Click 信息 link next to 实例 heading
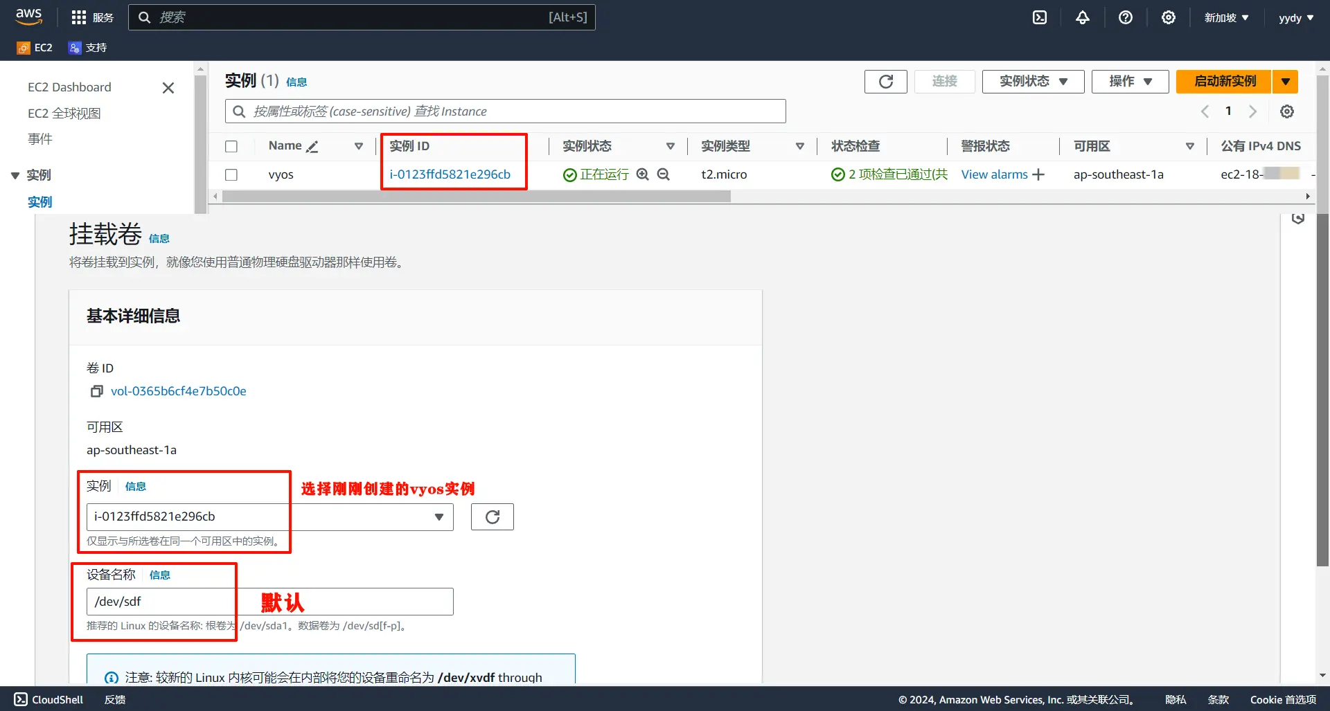Image resolution: width=1330 pixels, height=711 pixels. coord(296,82)
